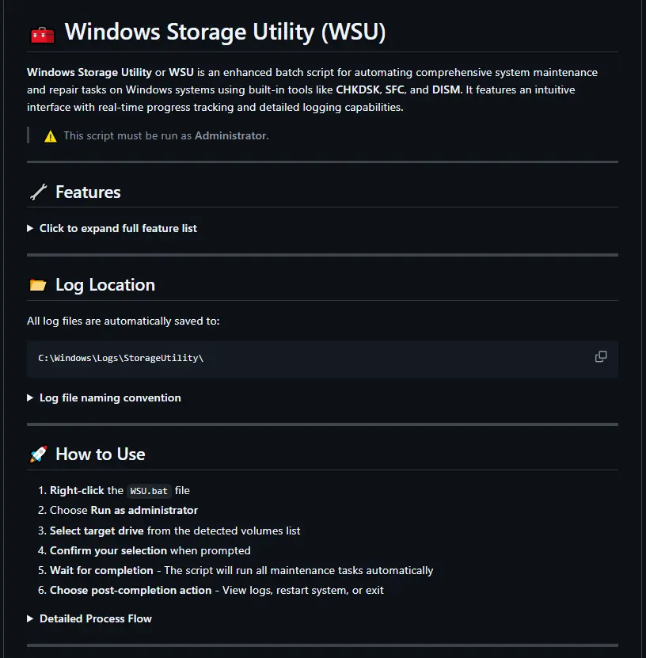Expand the log file naming convention section

[110, 397]
